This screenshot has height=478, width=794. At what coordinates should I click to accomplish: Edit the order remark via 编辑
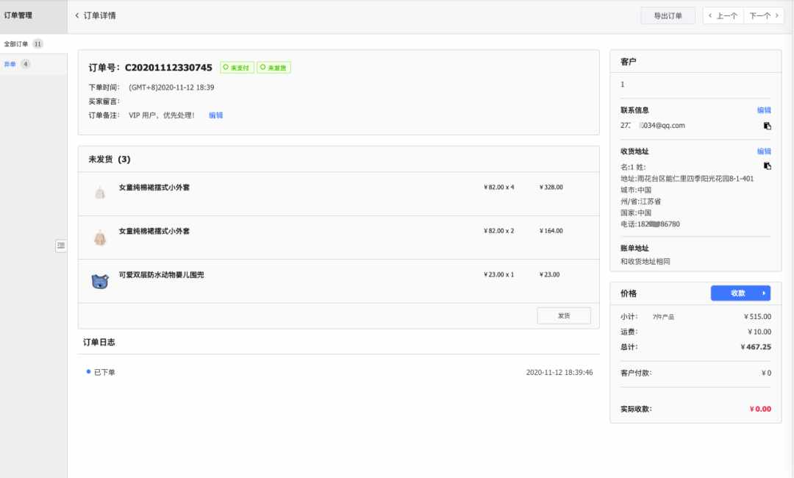pos(215,115)
